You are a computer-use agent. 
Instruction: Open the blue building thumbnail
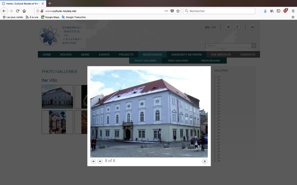pyautogui.click(x=57, y=97)
